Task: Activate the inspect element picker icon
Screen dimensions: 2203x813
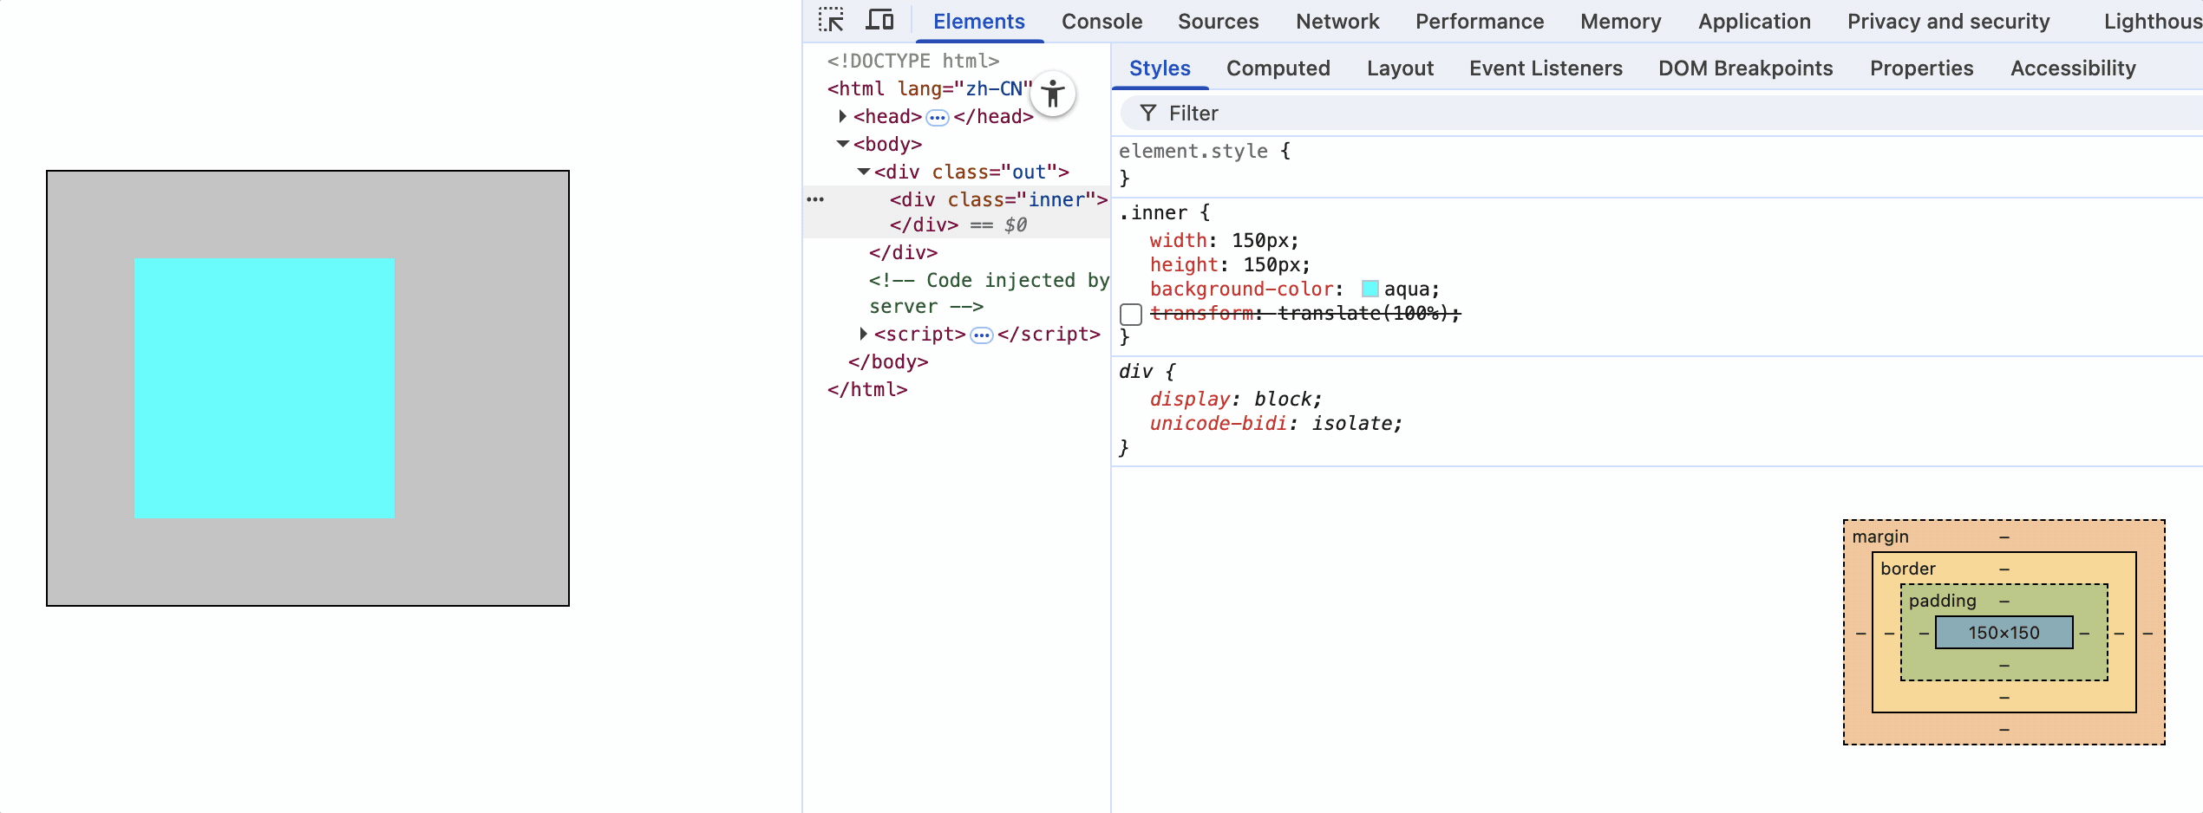Action: tap(831, 20)
